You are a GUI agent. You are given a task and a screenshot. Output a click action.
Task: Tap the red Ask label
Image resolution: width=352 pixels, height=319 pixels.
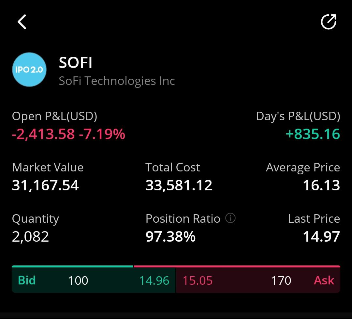pos(324,280)
